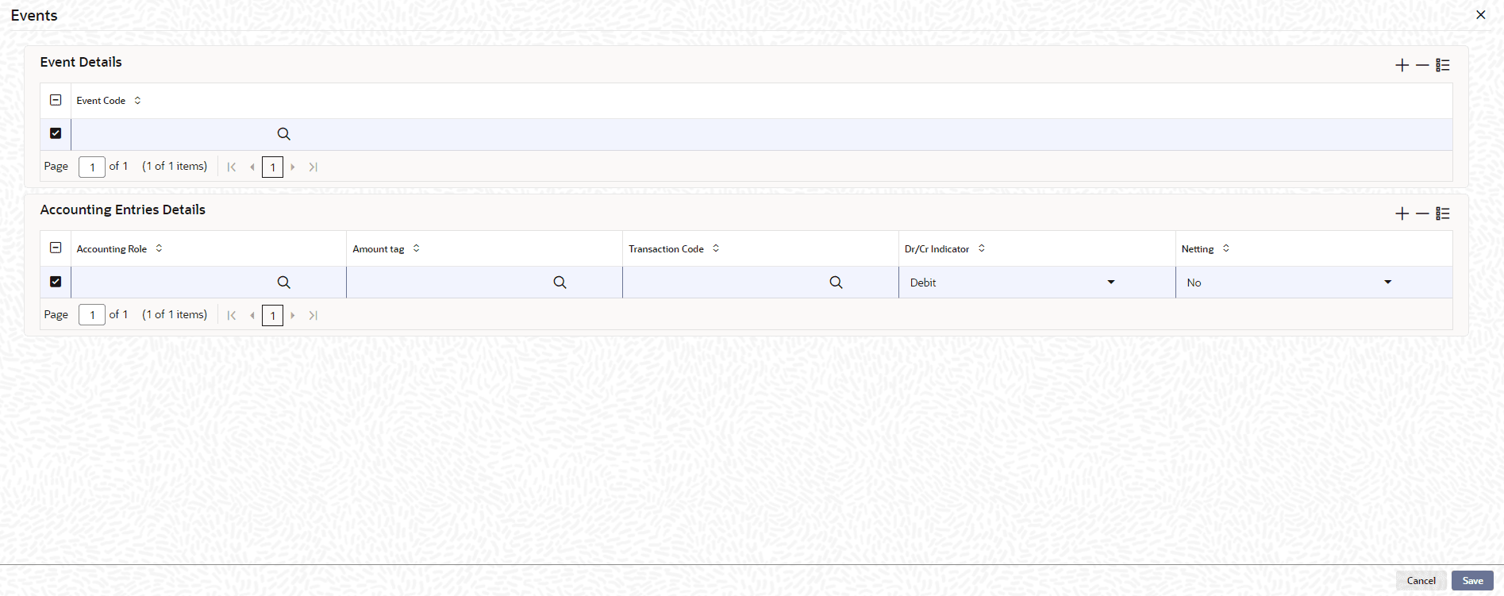Toggle select-all checkbox in Accounting Entries header
Image resolution: width=1504 pixels, height=596 pixels.
coord(56,248)
